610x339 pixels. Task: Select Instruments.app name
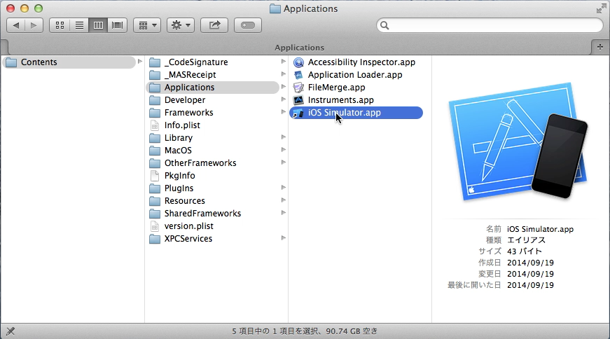tap(341, 100)
